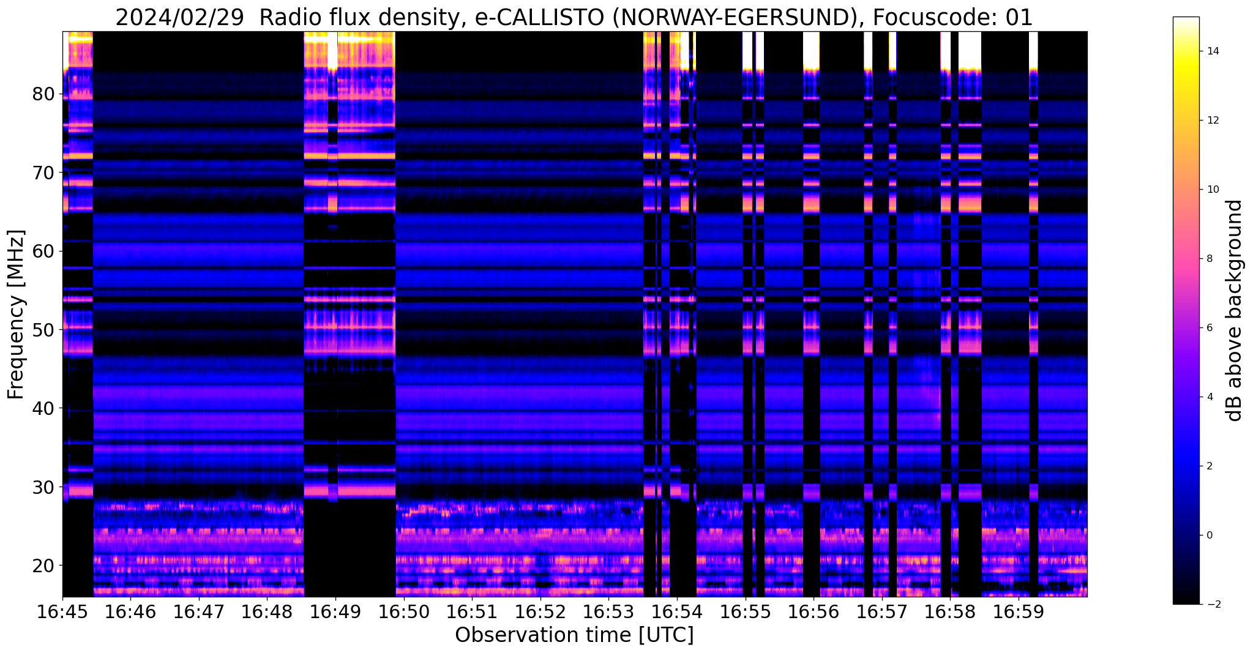Click the colorbar tick label 6
Viewport: 1253px width, 653px height.
point(1208,328)
